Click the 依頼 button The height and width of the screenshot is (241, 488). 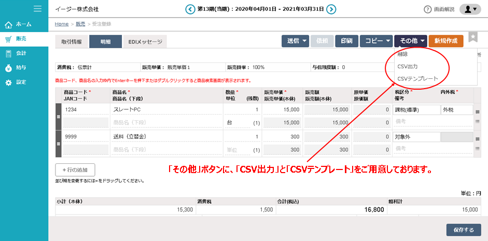point(322,41)
